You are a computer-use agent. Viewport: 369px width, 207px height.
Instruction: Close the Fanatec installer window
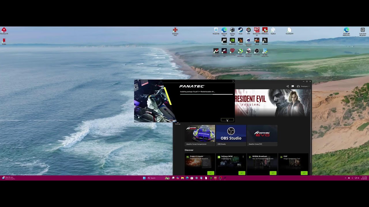[233, 81]
